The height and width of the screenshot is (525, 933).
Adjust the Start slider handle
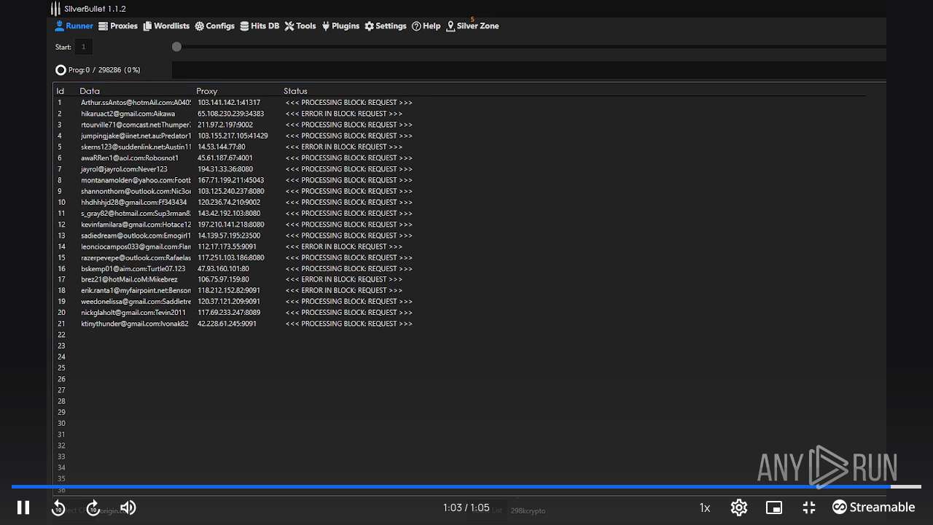point(176,47)
